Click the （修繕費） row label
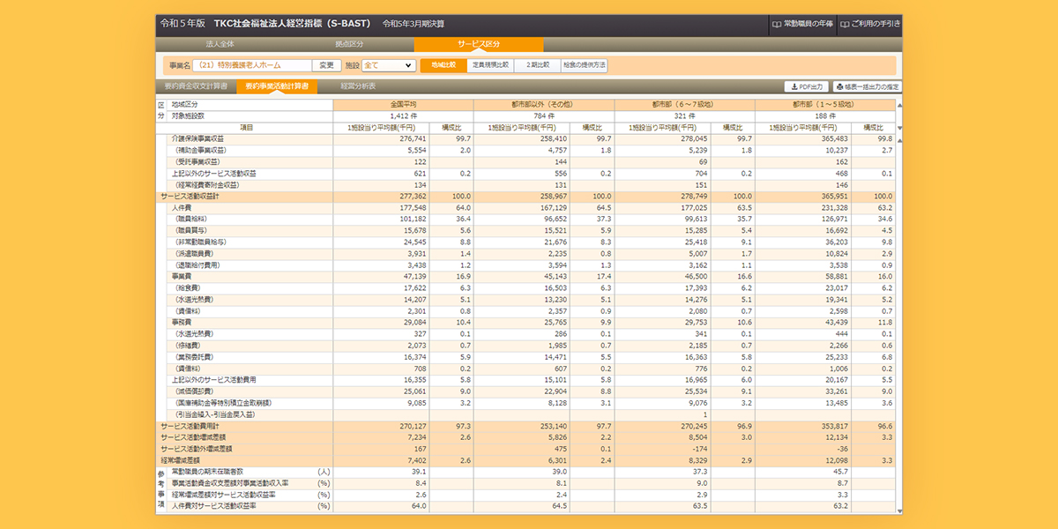Viewport: 1058px width, 529px height. (188, 346)
